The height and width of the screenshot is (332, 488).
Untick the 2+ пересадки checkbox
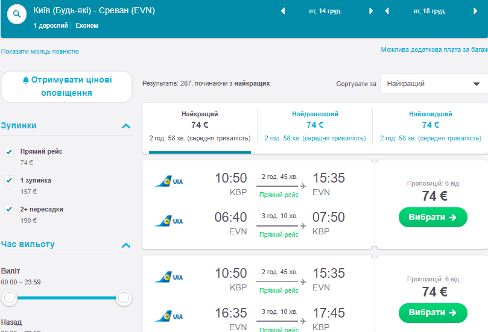tap(9, 209)
